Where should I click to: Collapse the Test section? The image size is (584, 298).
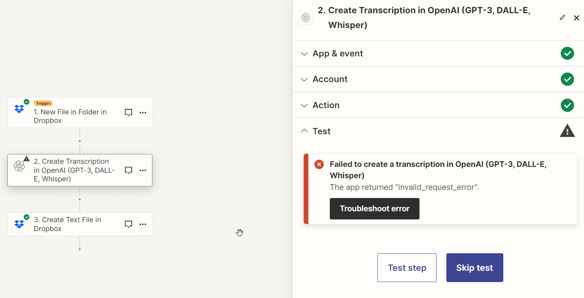(x=439, y=131)
